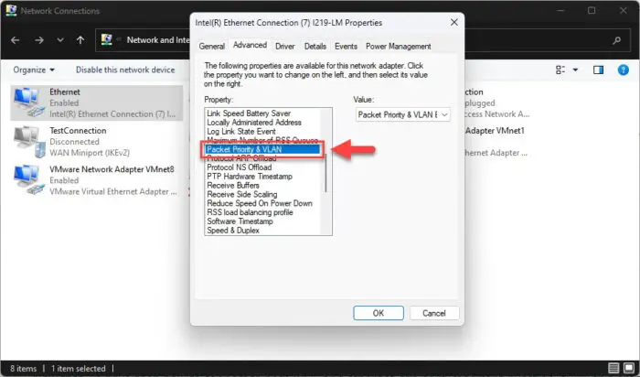640x377 pixels.
Task: Click the Network and Internet breadcrumb
Action: (158, 40)
